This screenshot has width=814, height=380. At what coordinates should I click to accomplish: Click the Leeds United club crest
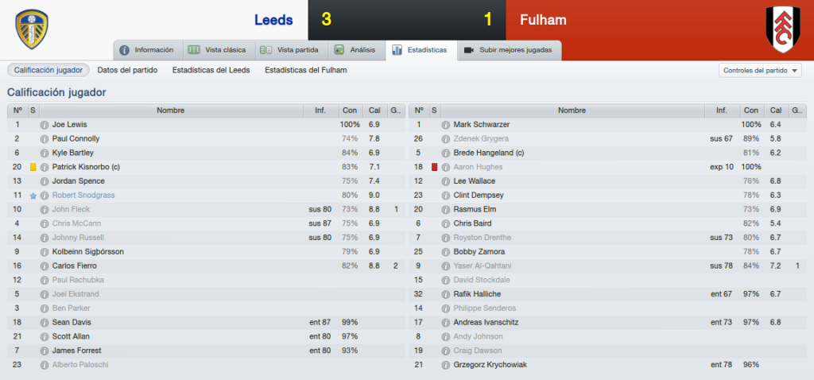tap(32, 29)
